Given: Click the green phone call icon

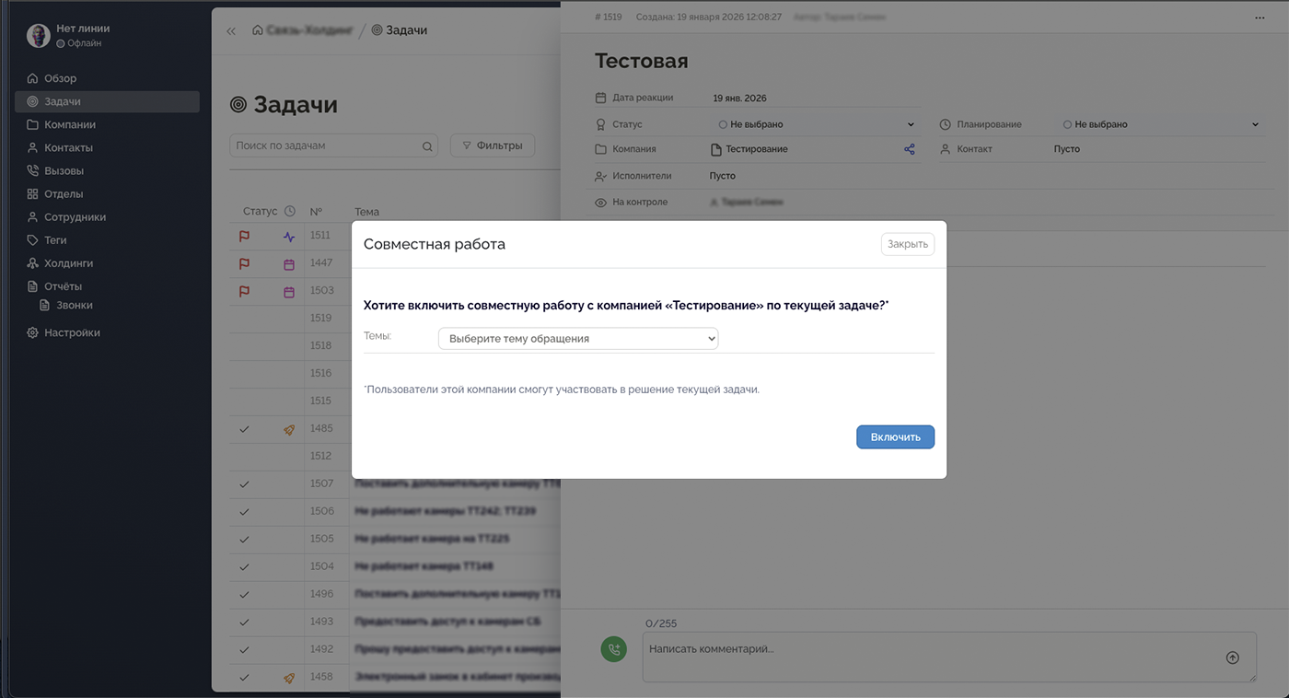Looking at the screenshot, I should click(613, 649).
